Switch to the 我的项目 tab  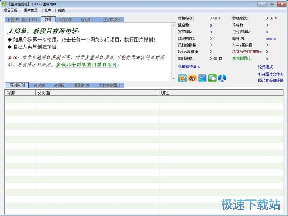pyautogui.click(x=66, y=20)
